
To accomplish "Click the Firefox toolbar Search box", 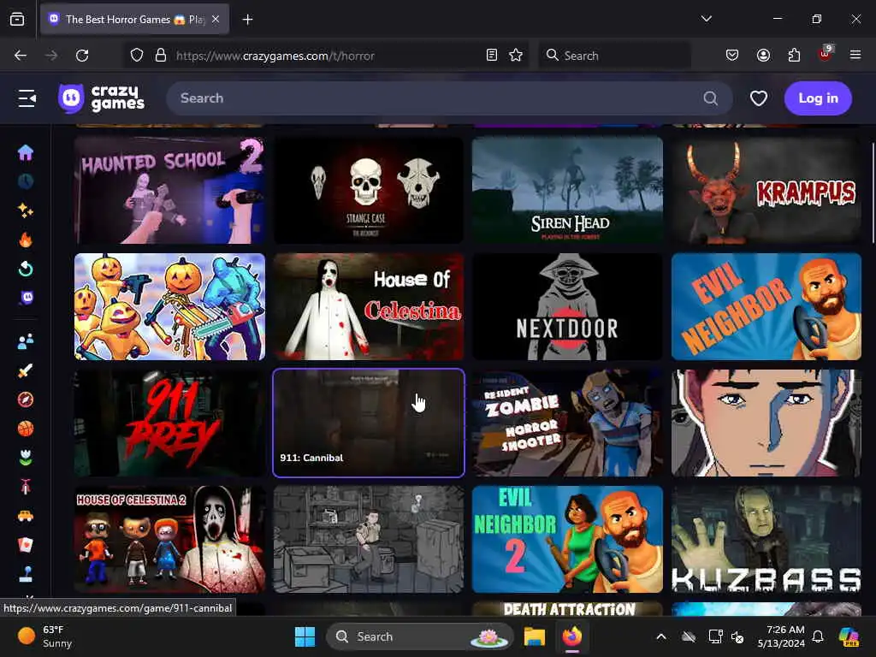I will (614, 56).
